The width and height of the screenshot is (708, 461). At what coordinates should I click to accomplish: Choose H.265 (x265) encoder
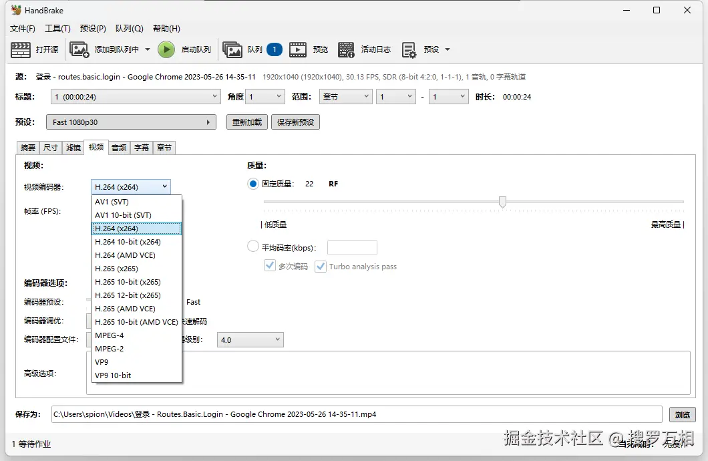[x=136, y=269]
